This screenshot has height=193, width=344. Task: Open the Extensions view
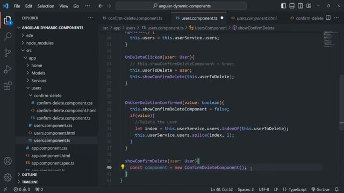pos(8,86)
